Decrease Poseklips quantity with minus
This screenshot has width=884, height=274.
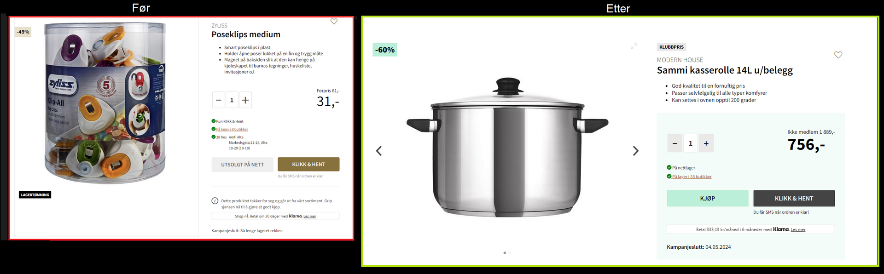[219, 100]
